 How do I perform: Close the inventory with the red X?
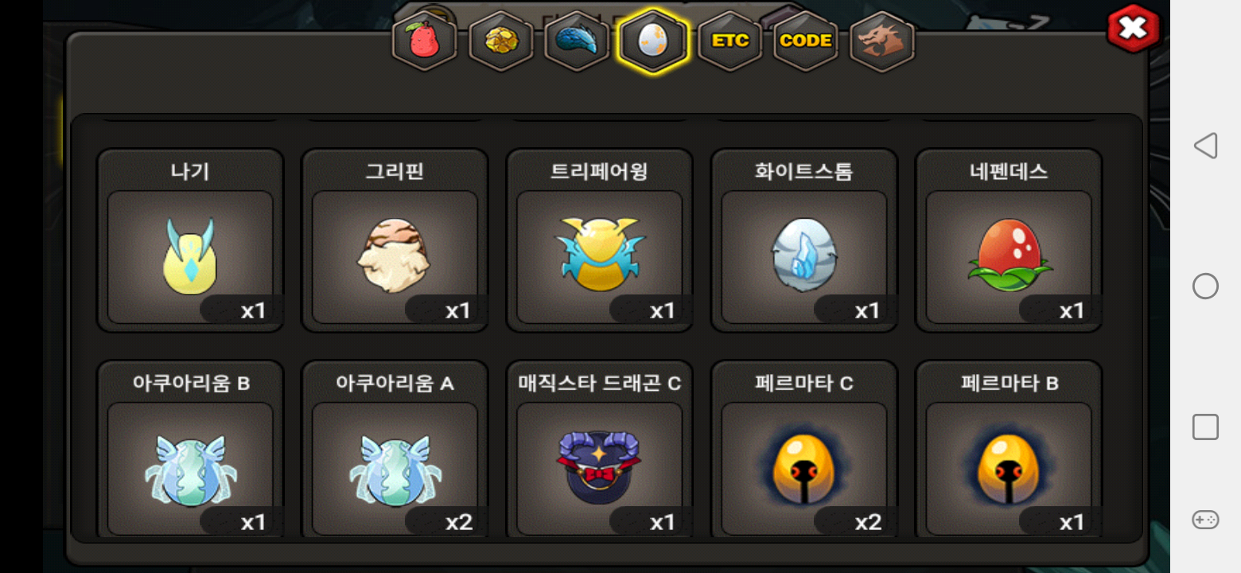click(1133, 29)
